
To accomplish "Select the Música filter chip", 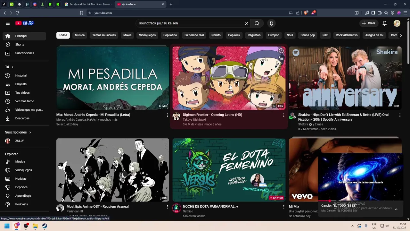I will coord(80,35).
